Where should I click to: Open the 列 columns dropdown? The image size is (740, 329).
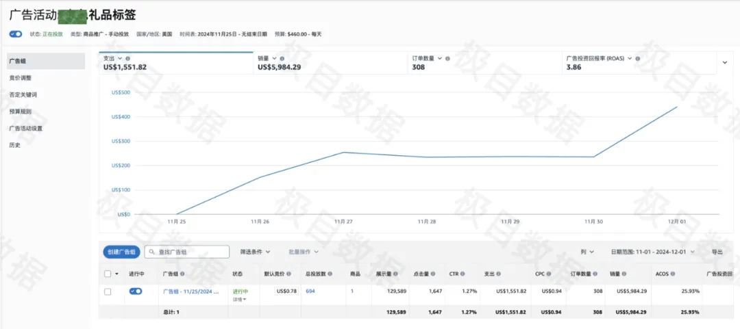[587, 252]
